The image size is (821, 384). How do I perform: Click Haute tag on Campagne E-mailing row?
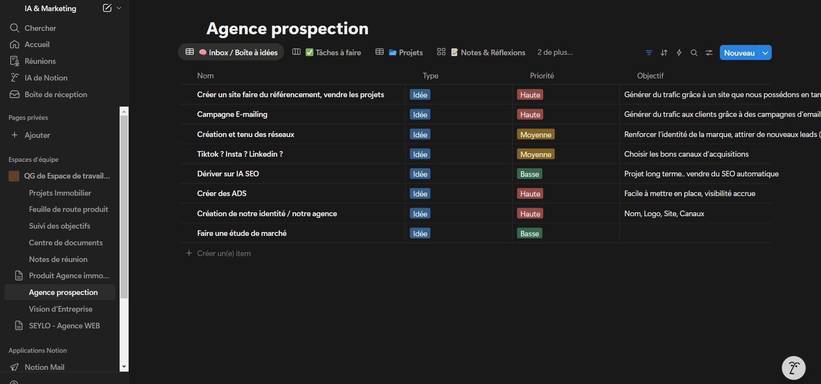coord(530,114)
